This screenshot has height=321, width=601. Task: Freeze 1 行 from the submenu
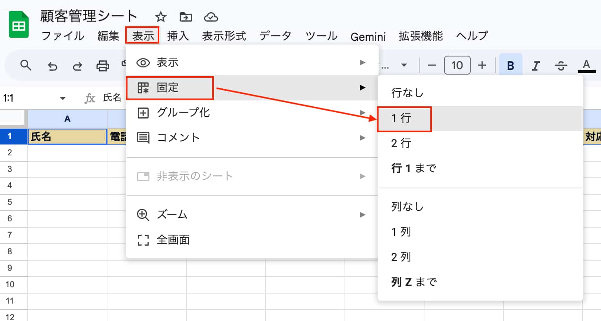480,118
